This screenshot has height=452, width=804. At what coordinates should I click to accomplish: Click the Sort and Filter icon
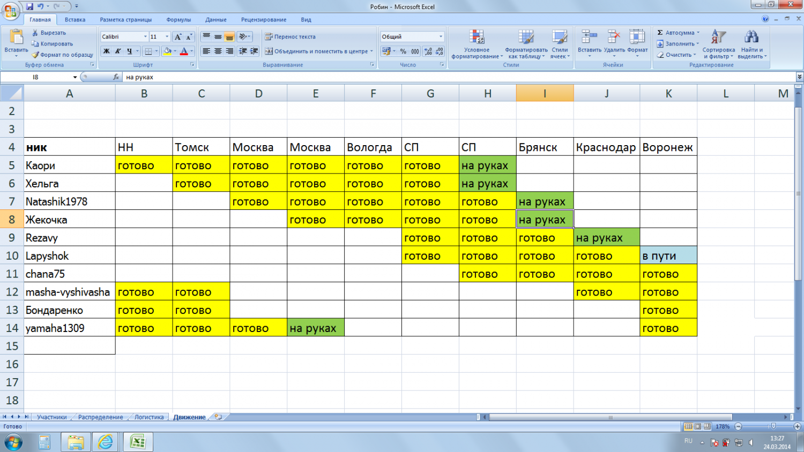coord(718,37)
